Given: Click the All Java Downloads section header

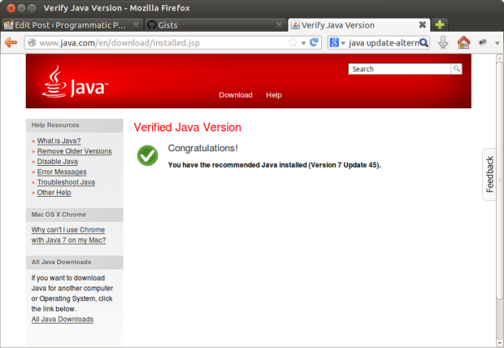Looking at the screenshot, I should coord(74,263).
